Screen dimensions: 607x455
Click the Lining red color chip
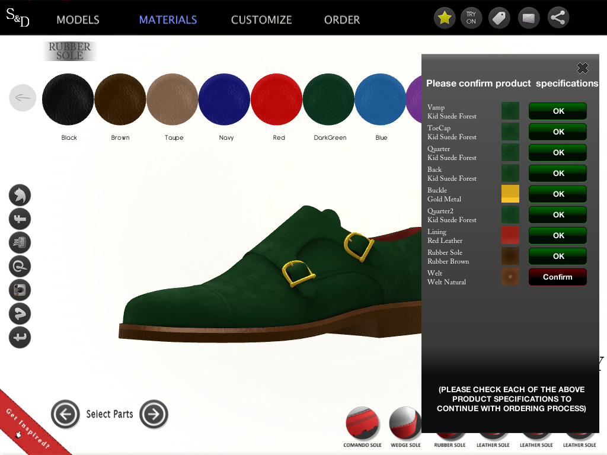click(510, 236)
